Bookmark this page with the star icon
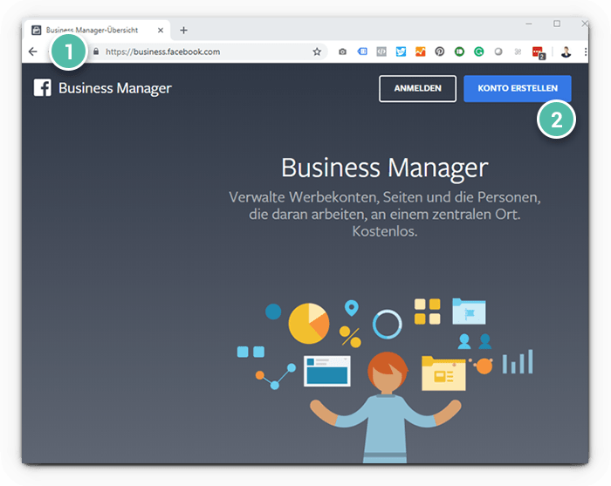 [317, 52]
